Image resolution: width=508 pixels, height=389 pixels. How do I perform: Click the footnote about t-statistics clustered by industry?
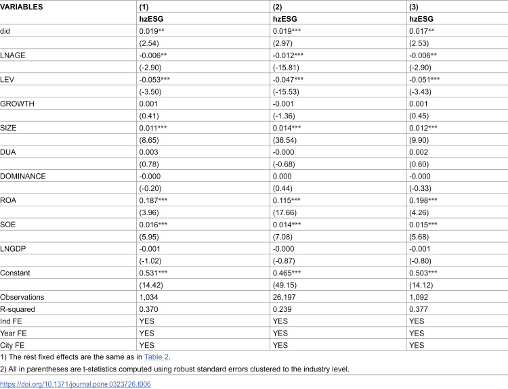tap(175, 369)
